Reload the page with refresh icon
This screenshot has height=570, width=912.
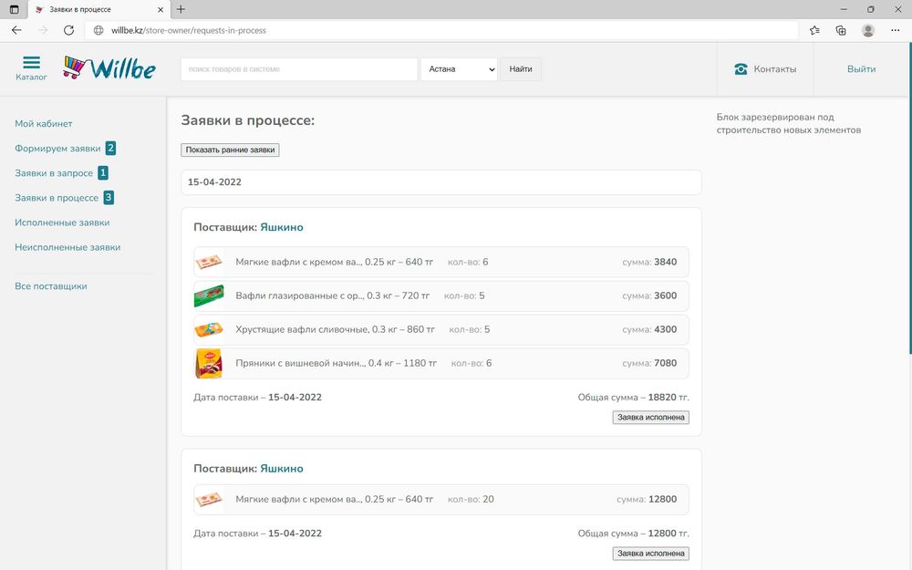(x=68, y=30)
